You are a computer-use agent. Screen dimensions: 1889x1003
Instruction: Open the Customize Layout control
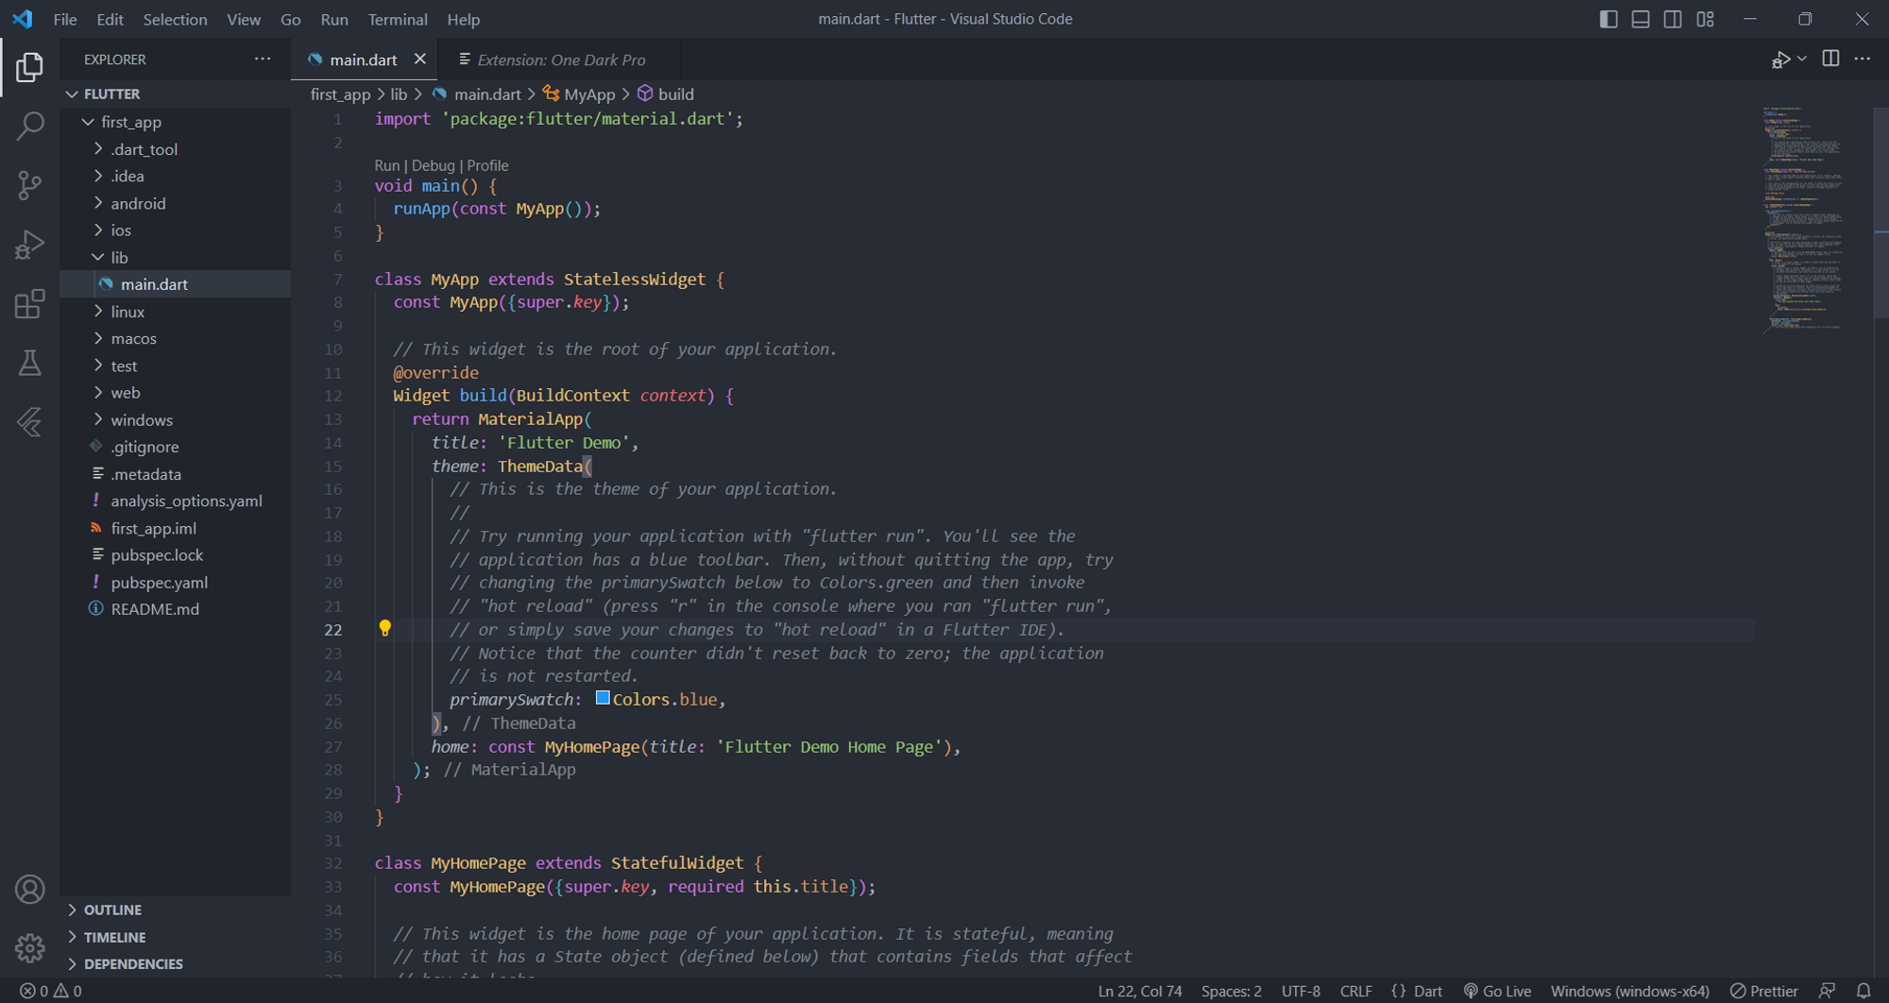(x=1705, y=19)
